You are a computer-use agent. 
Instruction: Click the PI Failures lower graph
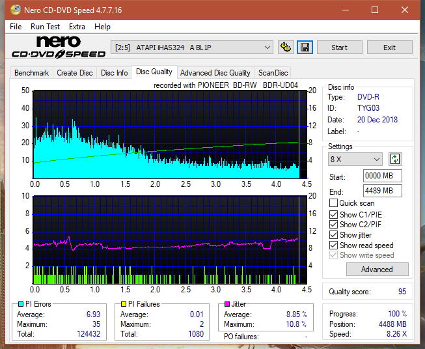170,240
